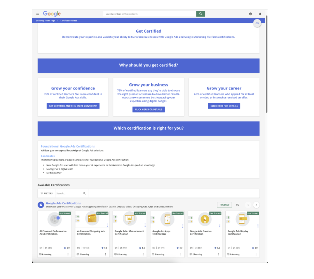Click the Google Ads Certifications grid icon
314x279 pixels.
click(x=41, y=205)
